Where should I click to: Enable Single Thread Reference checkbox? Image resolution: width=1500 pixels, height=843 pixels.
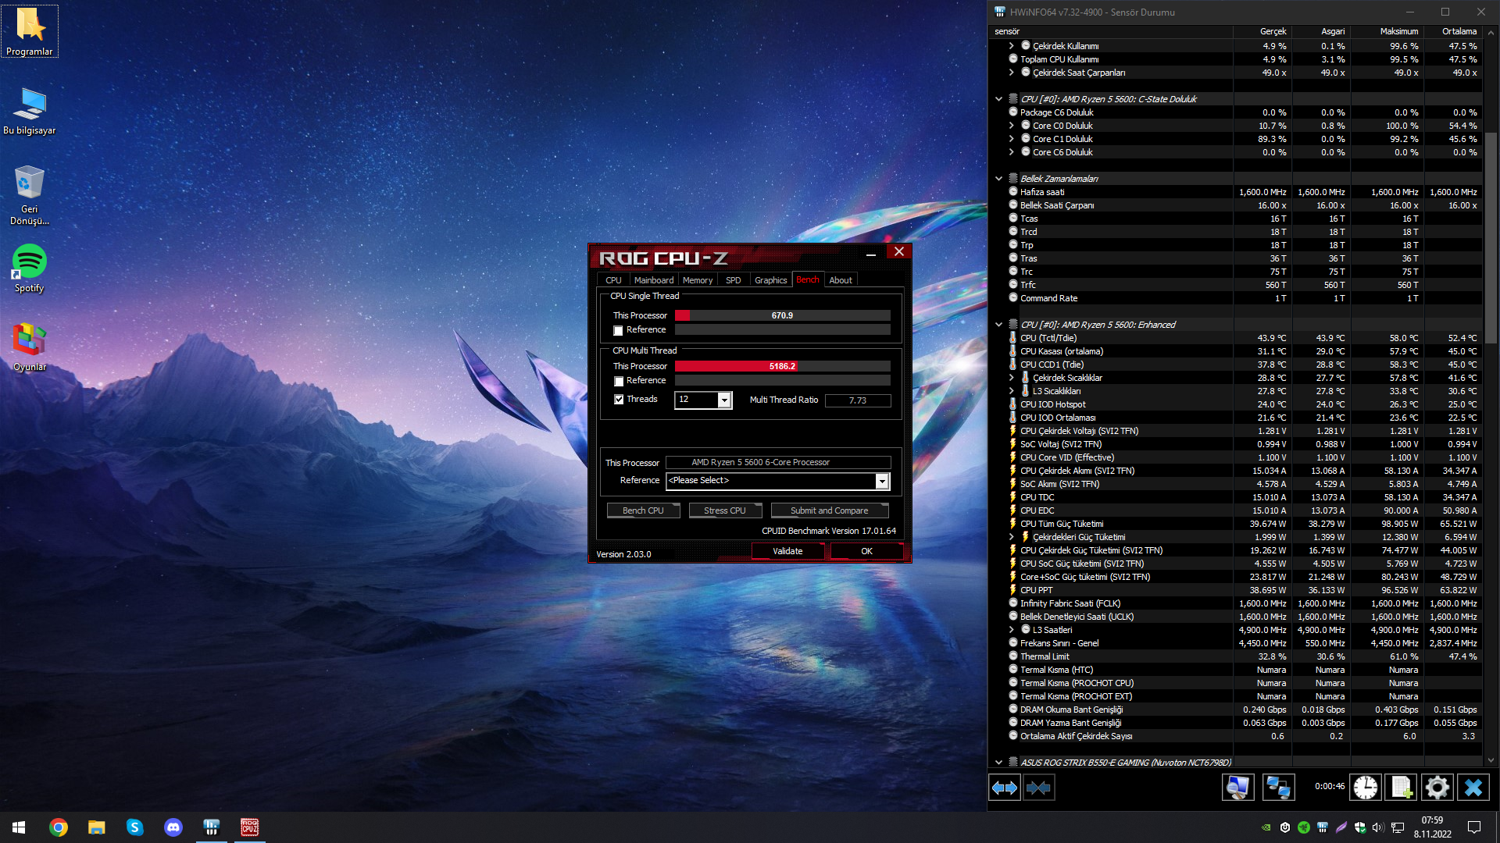[x=618, y=331]
